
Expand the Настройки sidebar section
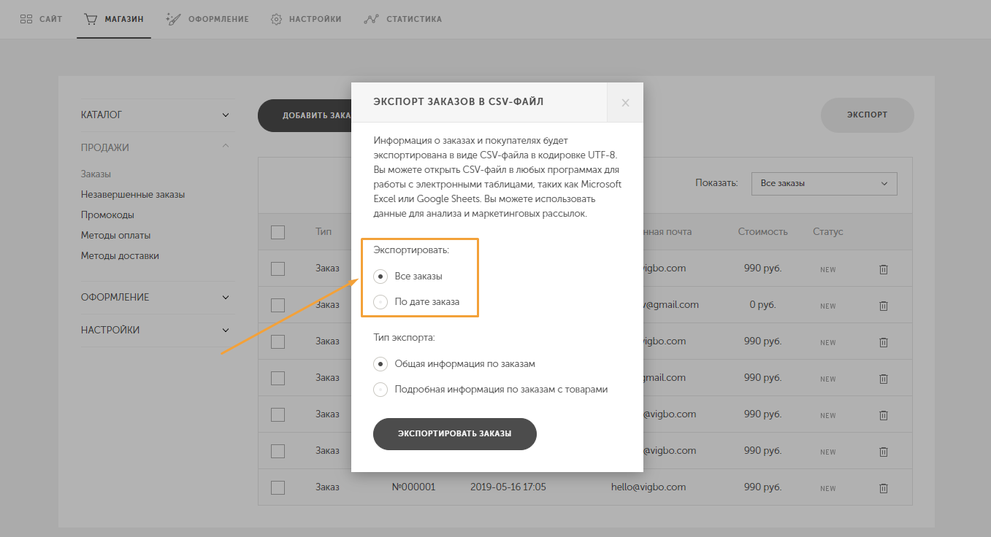pyautogui.click(x=155, y=331)
